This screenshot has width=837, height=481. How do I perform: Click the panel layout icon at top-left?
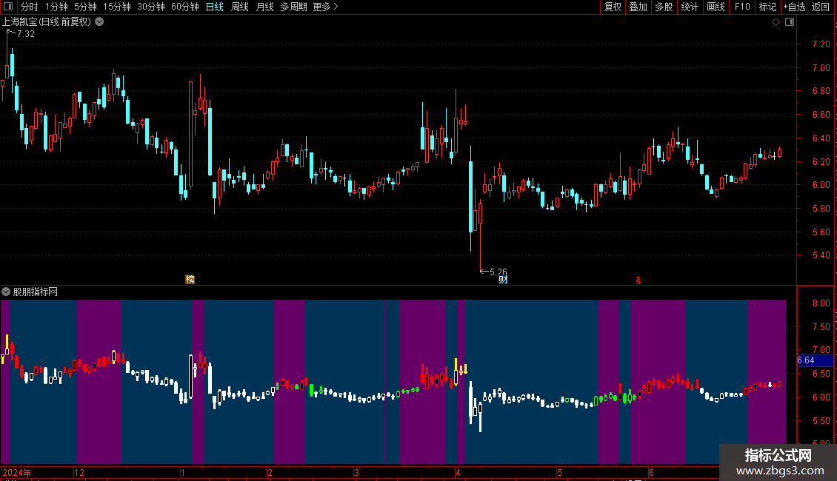tap(8, 7)
